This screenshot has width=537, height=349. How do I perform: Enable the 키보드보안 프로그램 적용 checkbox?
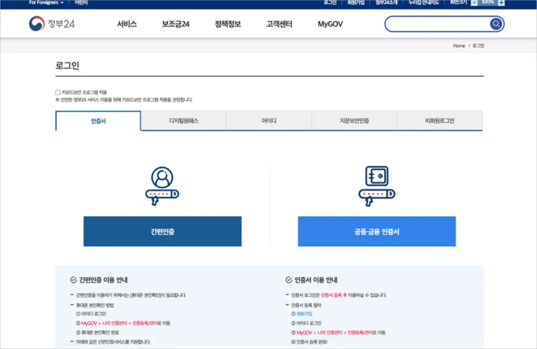click(57, 92)
